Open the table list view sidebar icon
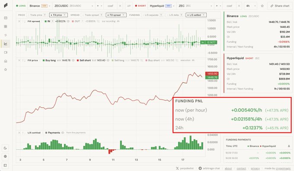 [6, 18]
